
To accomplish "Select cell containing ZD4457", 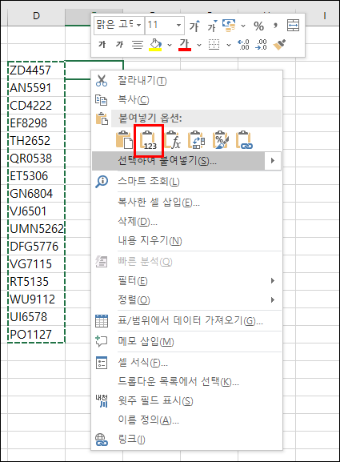I will pyautogui.click(x=36, y=70).
